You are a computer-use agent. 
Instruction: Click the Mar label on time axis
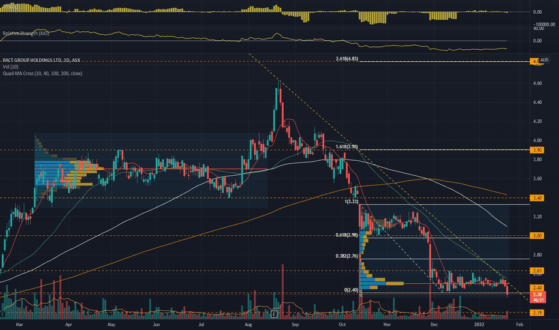tap(20, 325)
